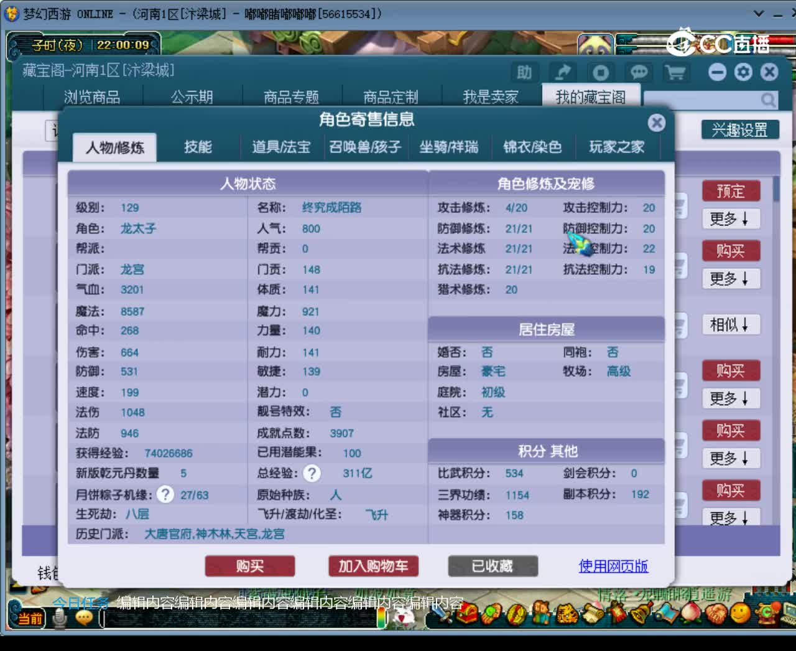Open the 道具/法宝 tab
The height and width of the screenshot is (651, 796).
[281, 147]
